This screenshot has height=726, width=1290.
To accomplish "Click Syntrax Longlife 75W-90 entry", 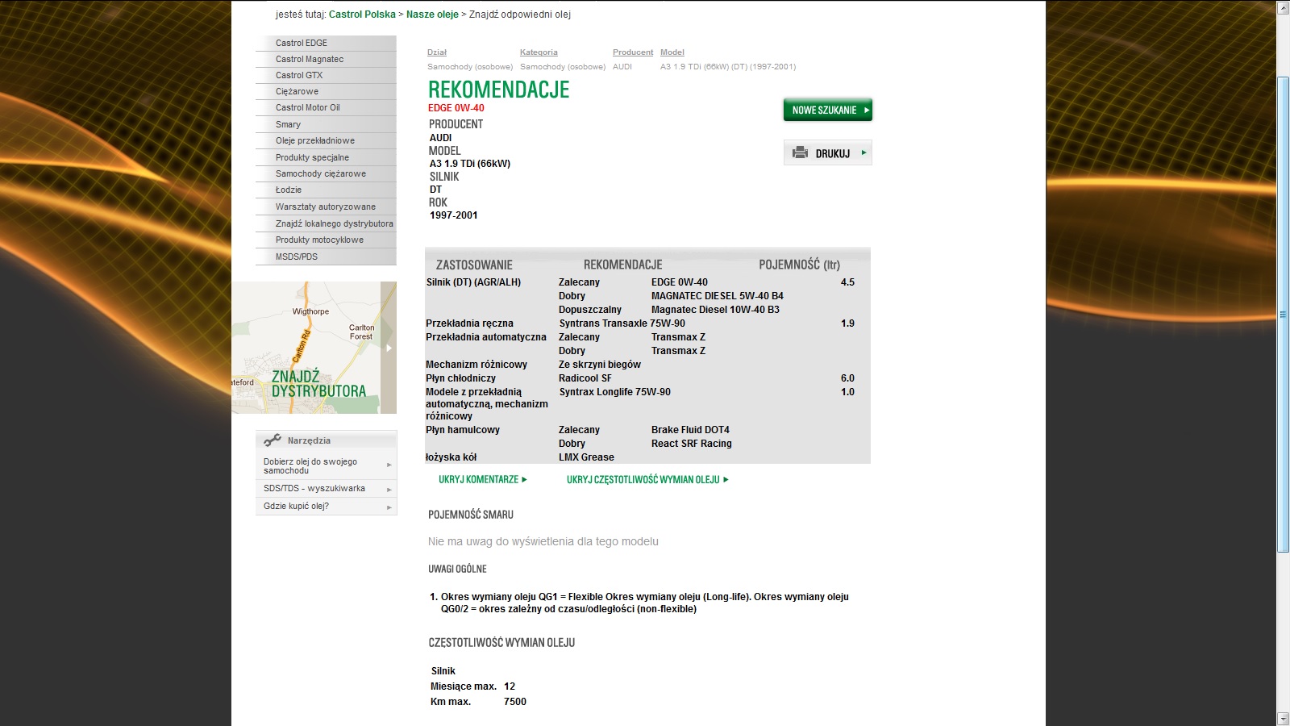I will [615, 392].
